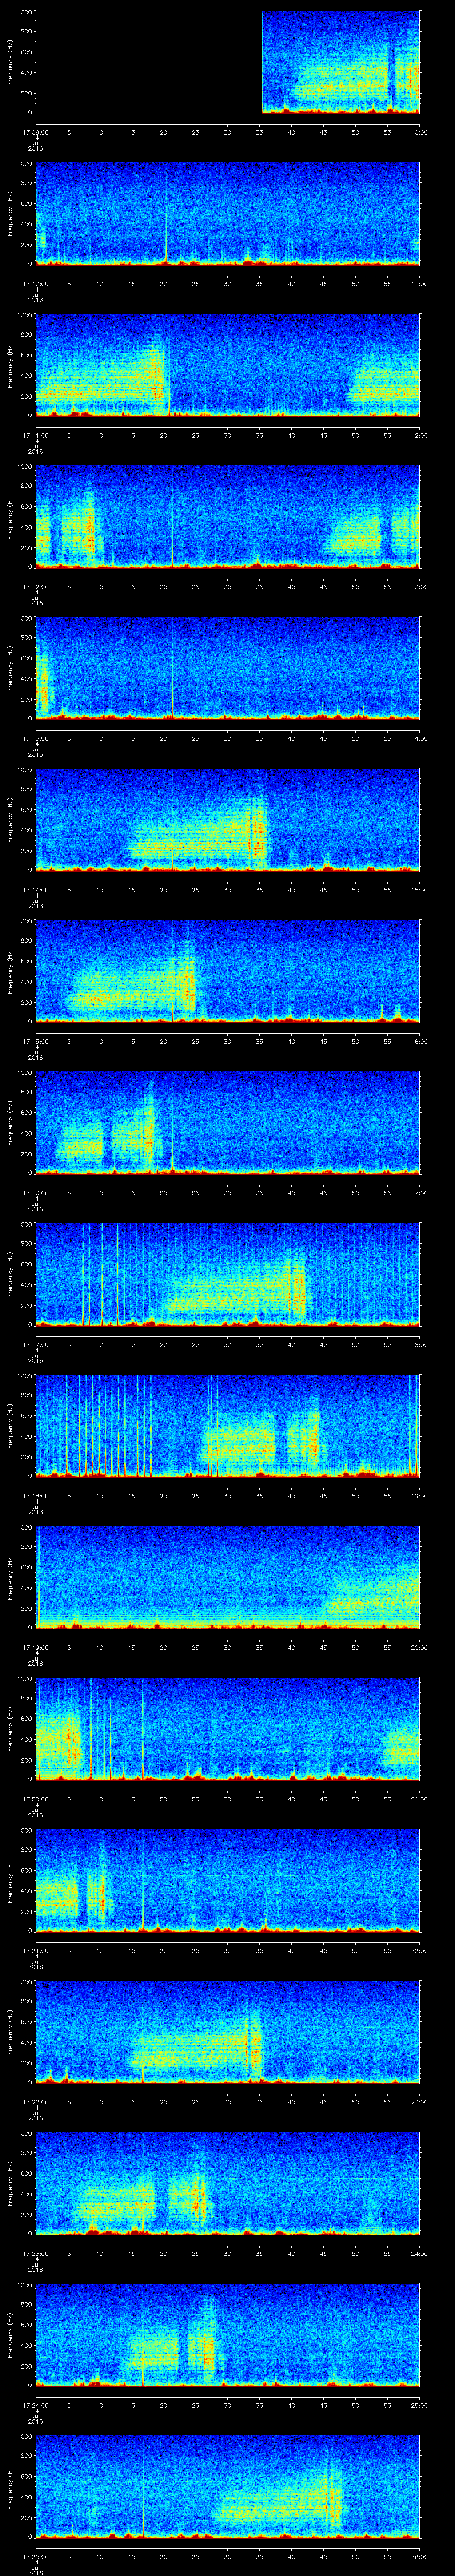Click the Frequency (Hz) axis title of the 17:12:00 panel
Image resolution: width=455 pixels, height=2576 pixels.
coord(9,515)
